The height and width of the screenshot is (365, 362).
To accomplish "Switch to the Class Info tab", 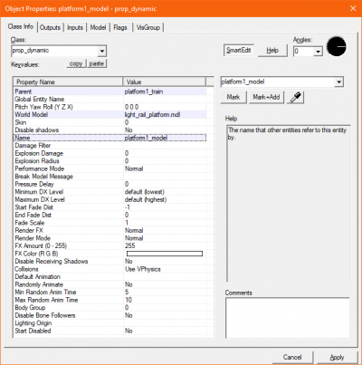I will [x=21, y=26].
